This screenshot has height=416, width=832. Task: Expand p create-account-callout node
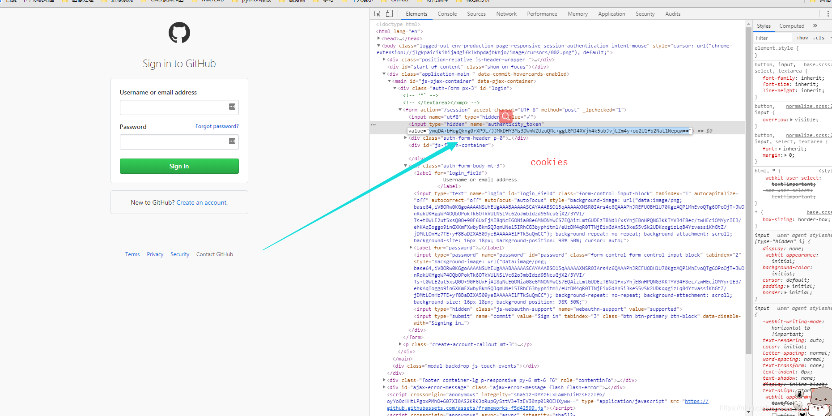pyautogui.click(x=400, y=344)
